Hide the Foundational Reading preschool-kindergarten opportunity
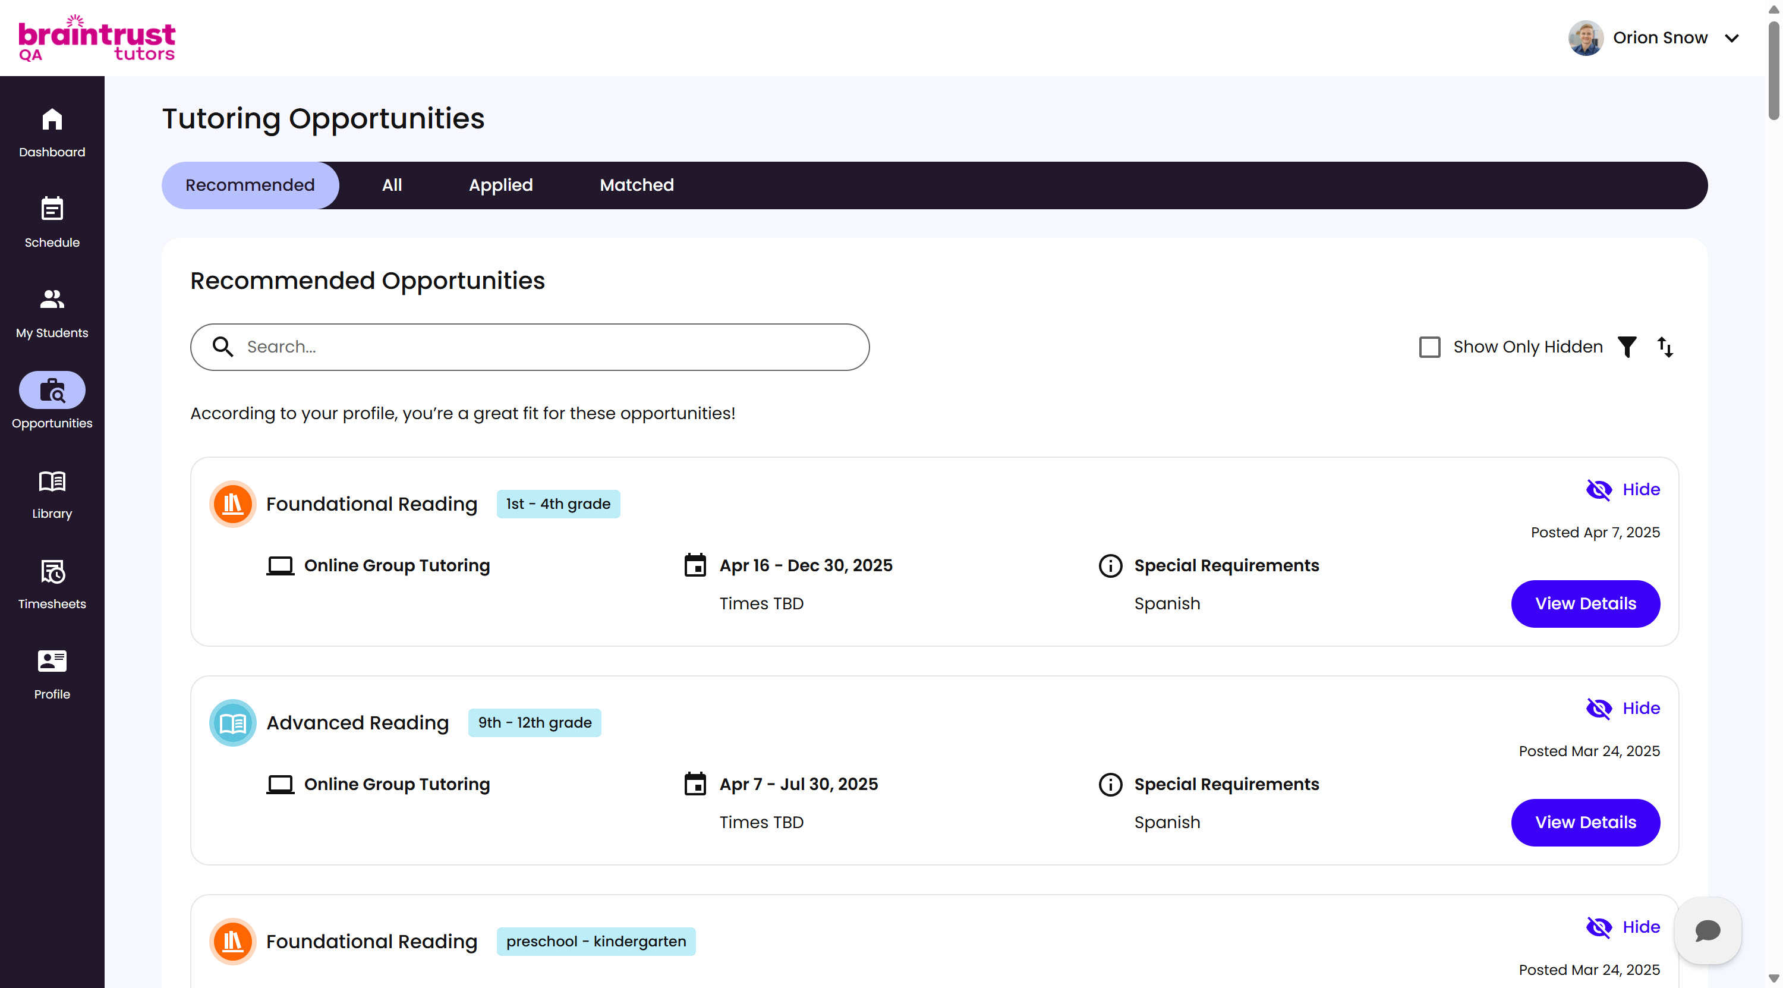The image size is (1783, 988). coord(1623,927)
